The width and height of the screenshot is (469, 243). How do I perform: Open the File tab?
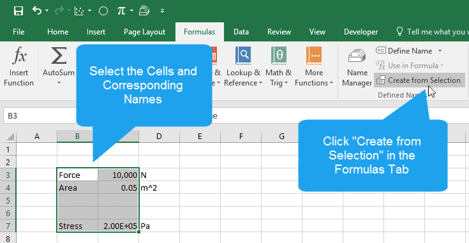19,32
